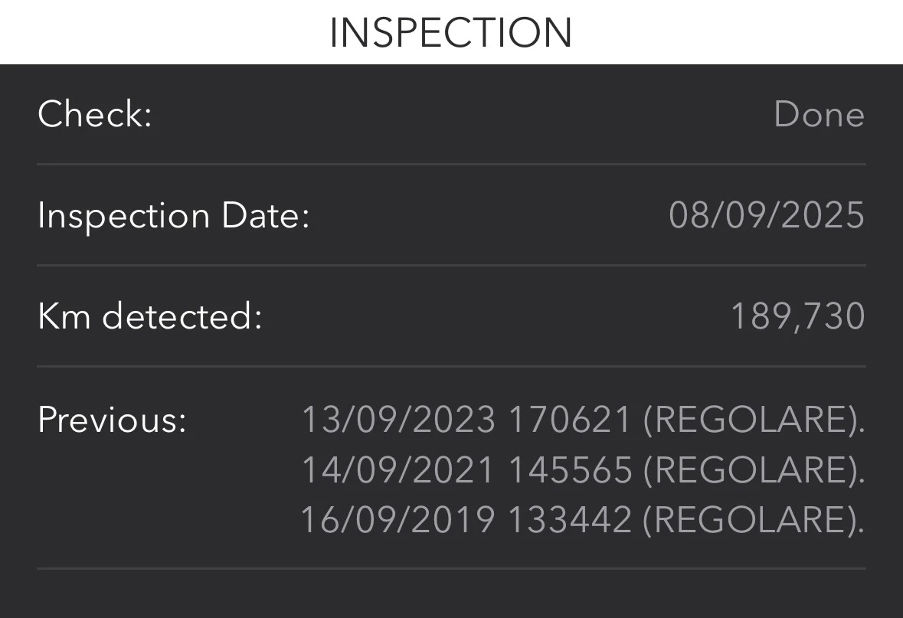903x618 pixels.
Task: Tap the 16/09/2019 previous inspection date
Action: [398, 520]
